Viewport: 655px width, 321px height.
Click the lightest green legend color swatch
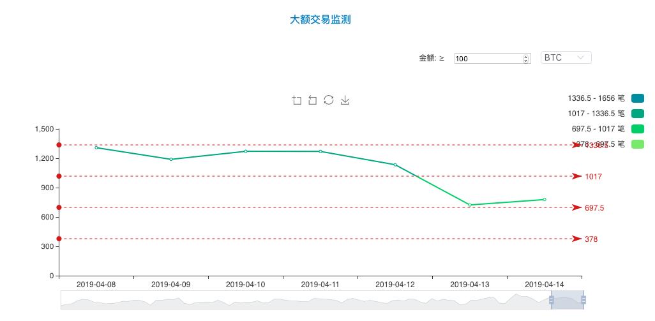(x=637, y=144)
